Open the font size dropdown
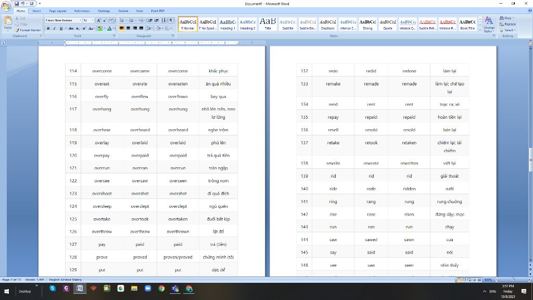The width and height of the screenshot is (533, 300). point(93,20)
